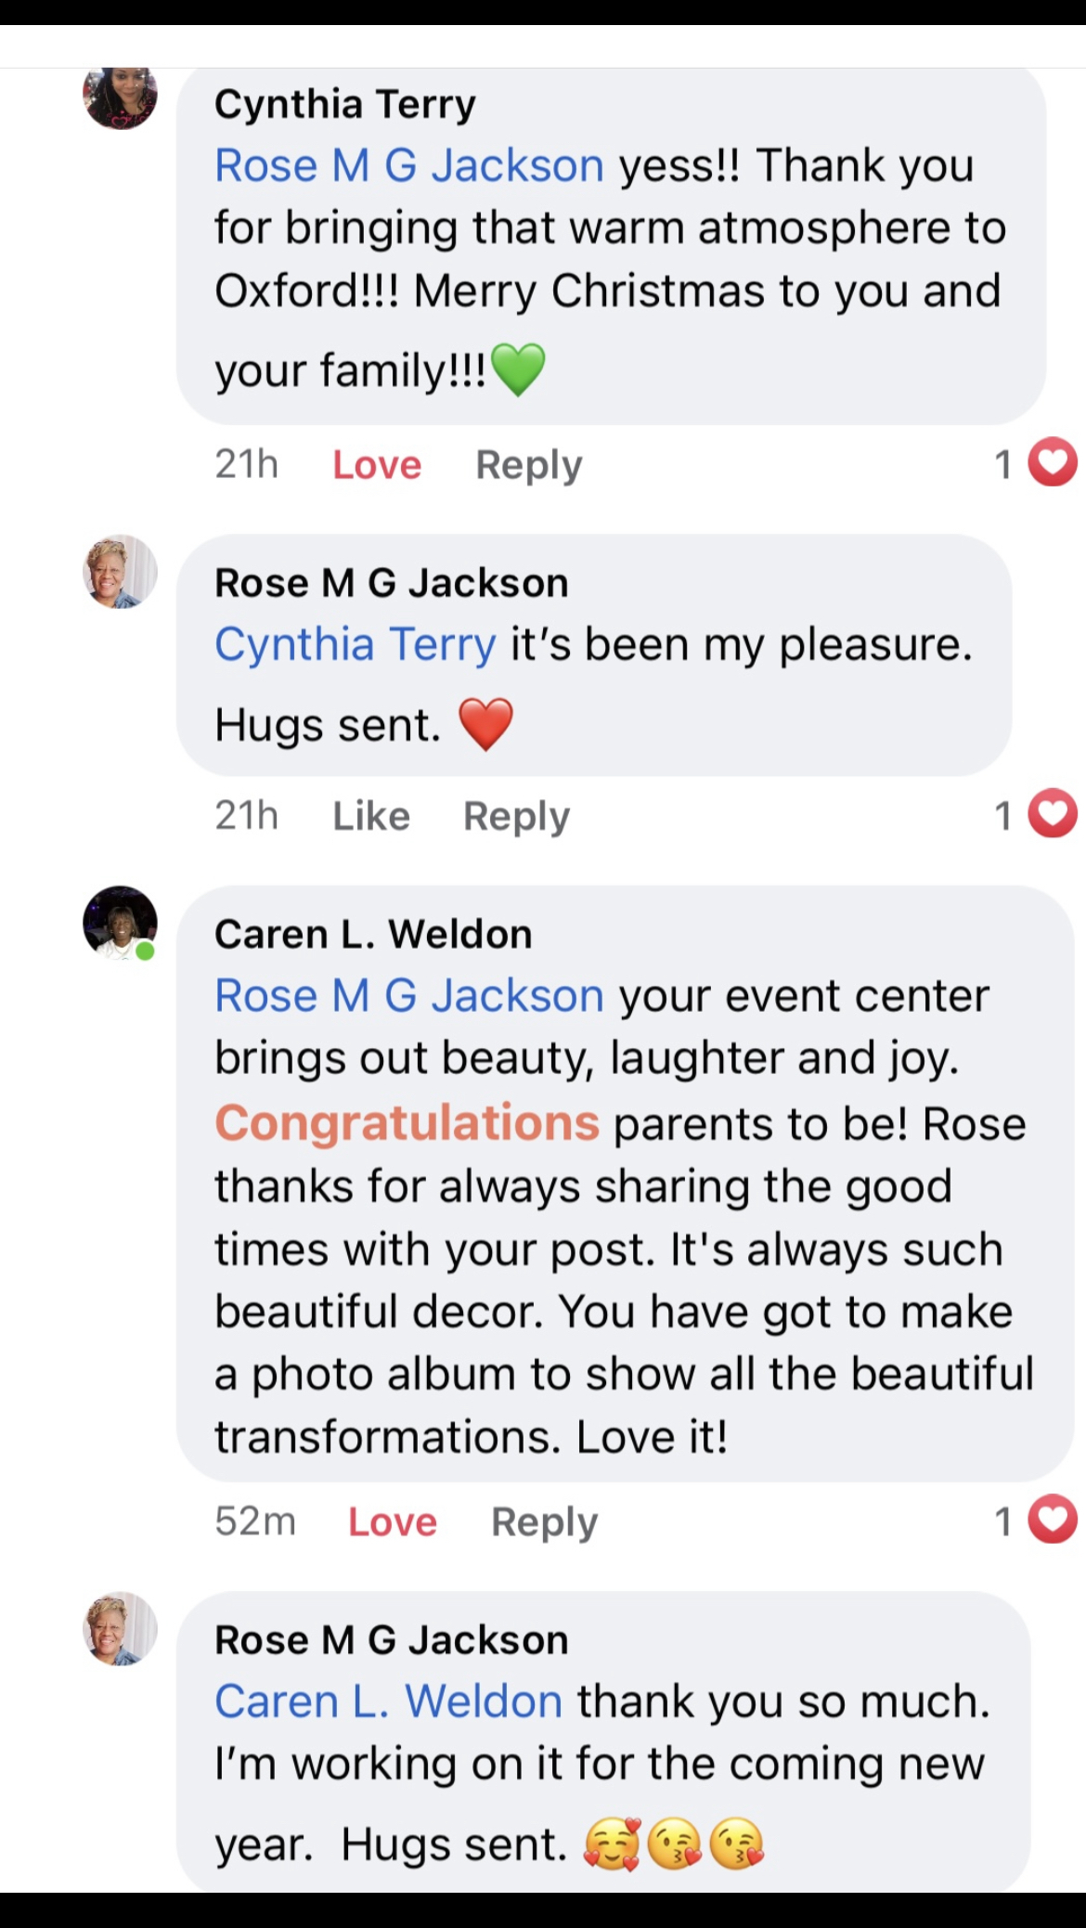Open Rose M G Jackson's avatar on last comment
This screenshot has height=1928, width=1086.
pos(121,1629)
